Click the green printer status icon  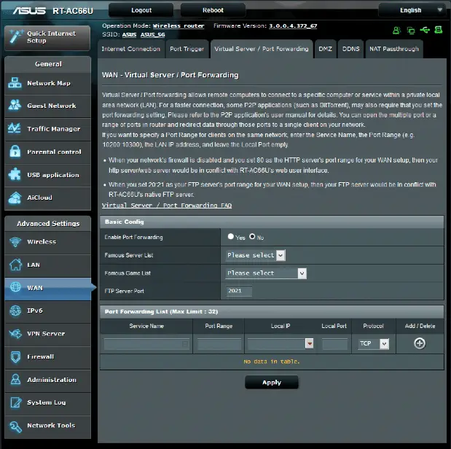point(439,30)
